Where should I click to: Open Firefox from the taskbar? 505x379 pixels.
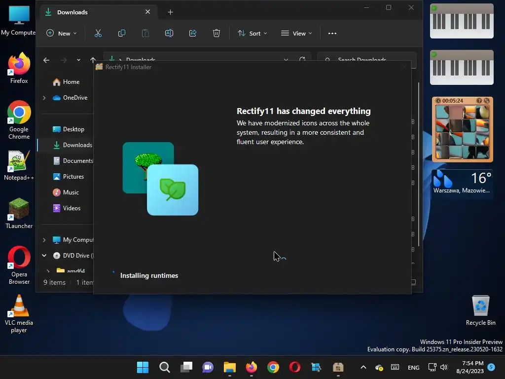pyautogui.click(x=251, y=367)
